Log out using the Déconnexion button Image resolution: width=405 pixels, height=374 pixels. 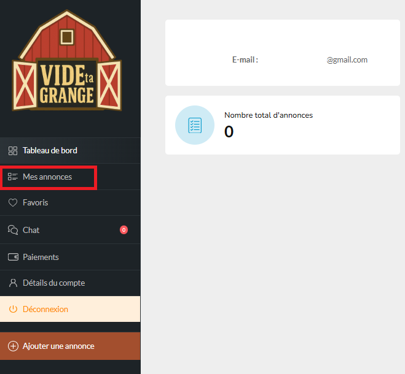tap(45, 310)
